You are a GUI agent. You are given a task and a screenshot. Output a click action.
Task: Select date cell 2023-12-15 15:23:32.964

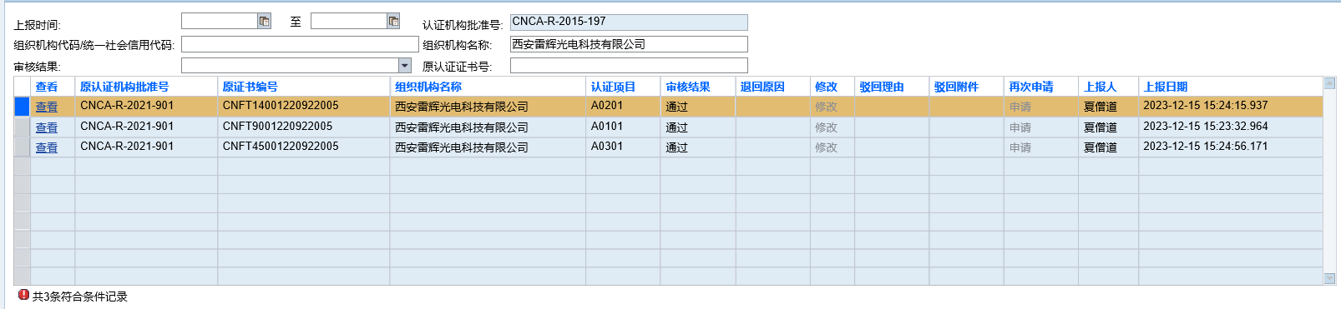coord(1231,127)
